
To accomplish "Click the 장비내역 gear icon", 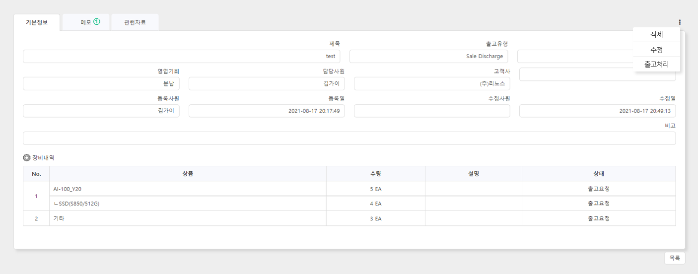I will click(27, 158).
